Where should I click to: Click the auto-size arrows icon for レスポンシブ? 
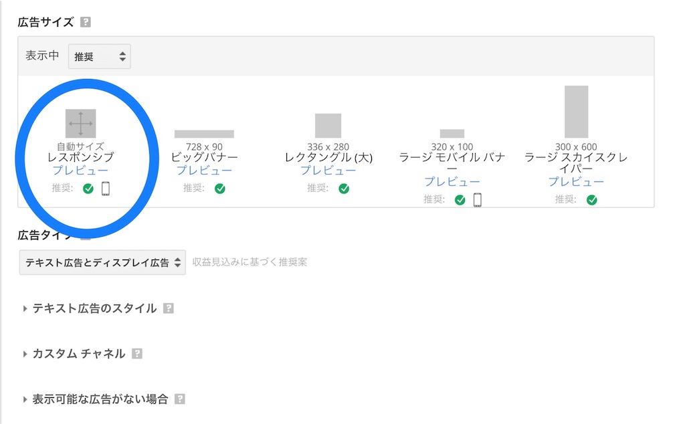coord(81,123)
